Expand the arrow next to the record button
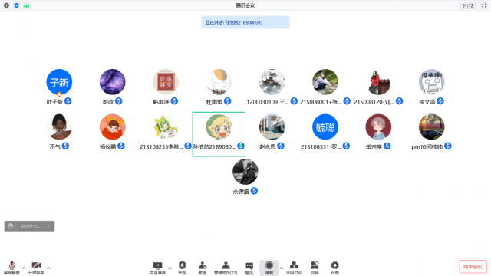The height and width of the screenshot is (276, 491). 282,268
